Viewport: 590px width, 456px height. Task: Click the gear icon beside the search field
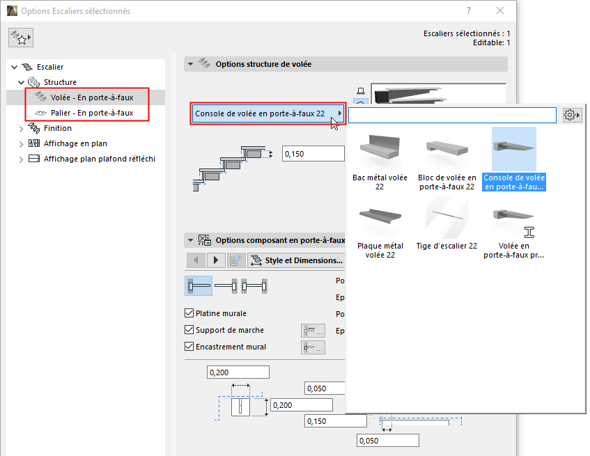[571, 115]
